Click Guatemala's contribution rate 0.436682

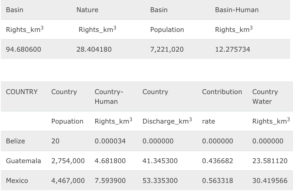pos(218,161)
